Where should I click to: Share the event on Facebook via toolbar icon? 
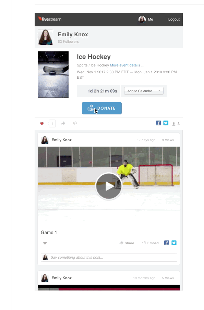click(x=158, y=123)
